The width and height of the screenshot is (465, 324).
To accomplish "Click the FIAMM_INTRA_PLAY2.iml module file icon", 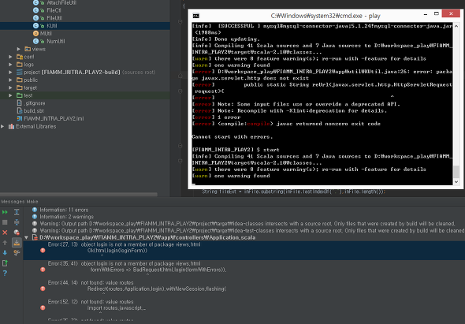I will 20,118.
